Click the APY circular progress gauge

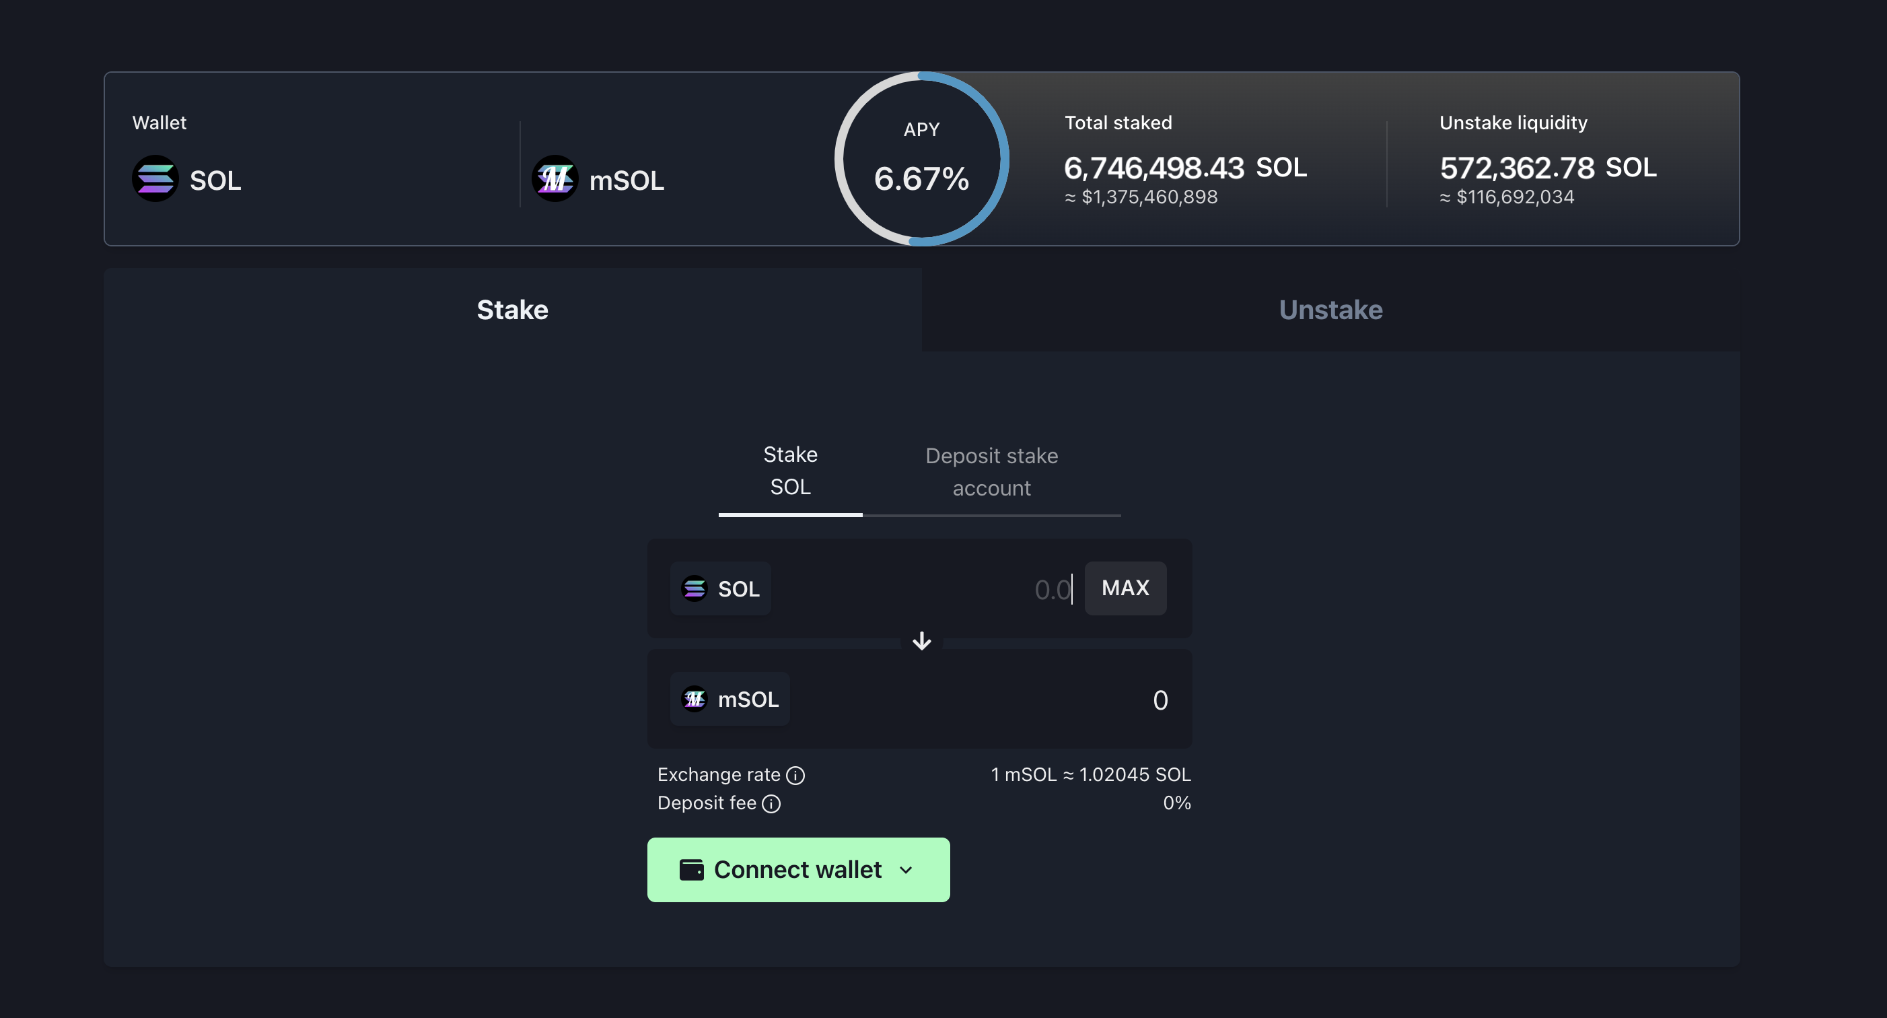(921, 158)
